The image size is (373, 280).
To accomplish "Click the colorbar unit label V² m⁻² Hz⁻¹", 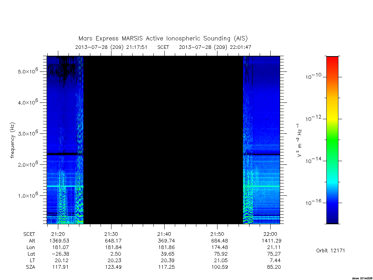I will [299, 140].
